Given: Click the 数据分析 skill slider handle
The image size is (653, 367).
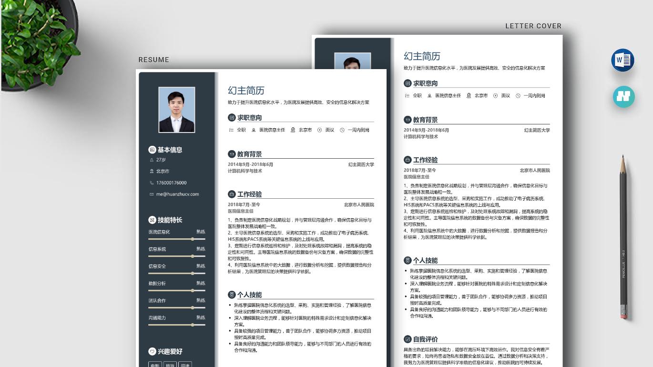Looking at the screenshot, I should pos(193,290).
